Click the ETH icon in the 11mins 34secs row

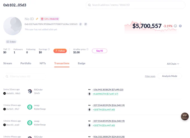pos(89,110)
